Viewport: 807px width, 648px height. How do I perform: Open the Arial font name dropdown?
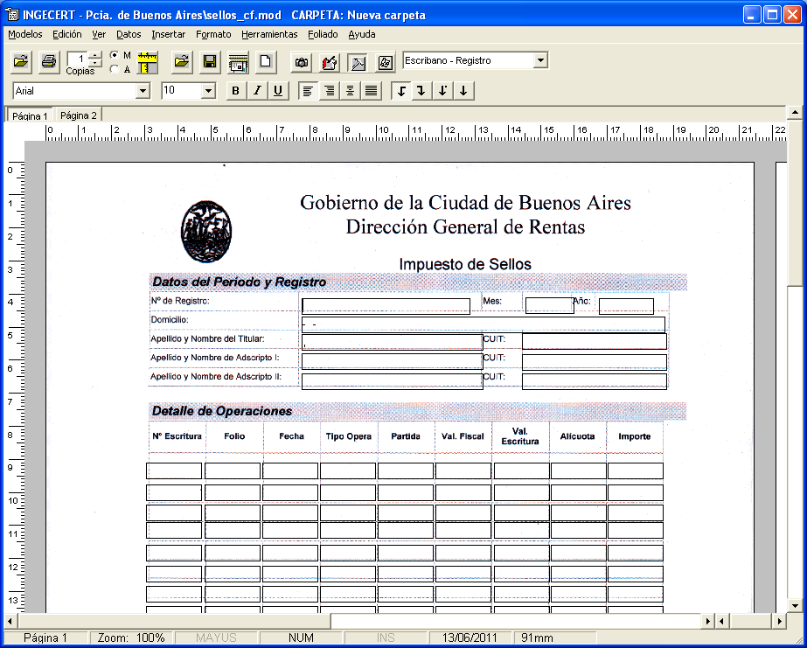point(143,91)
